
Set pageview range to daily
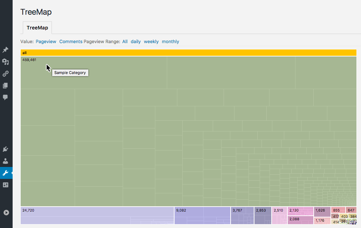[136, 41]
